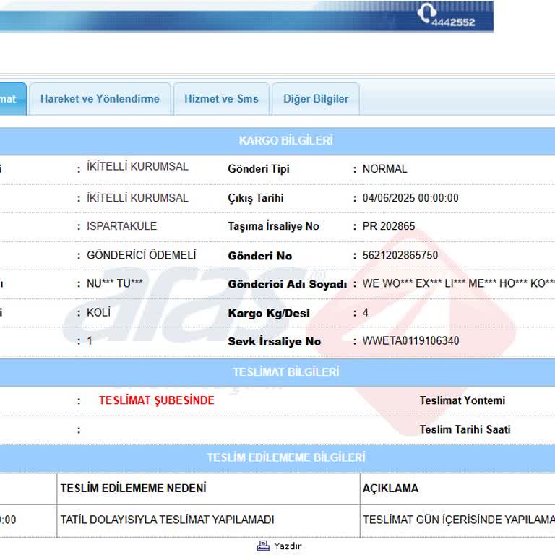Click the KOLİ package type value
555x555 pixels.
(x=98, y=312)
